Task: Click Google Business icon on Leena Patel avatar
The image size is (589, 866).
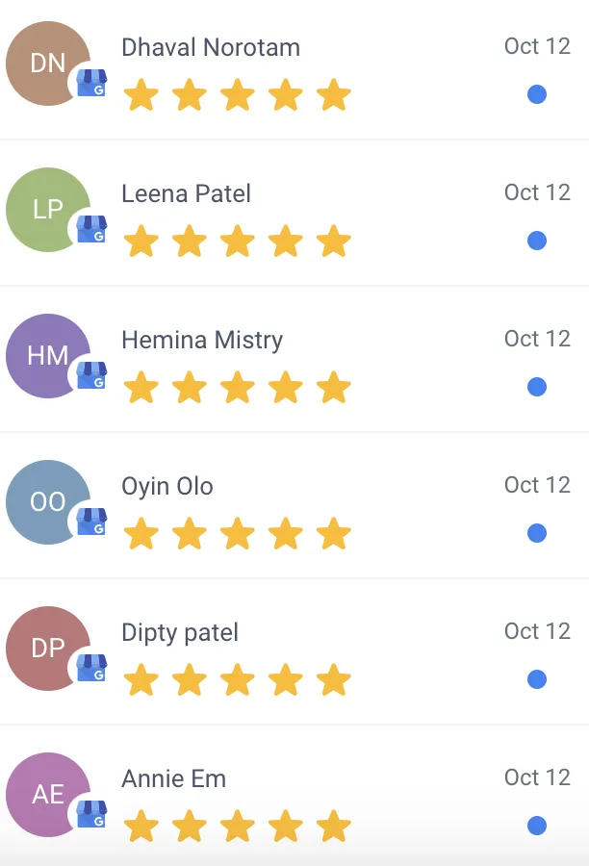Action: pos(91,229)
